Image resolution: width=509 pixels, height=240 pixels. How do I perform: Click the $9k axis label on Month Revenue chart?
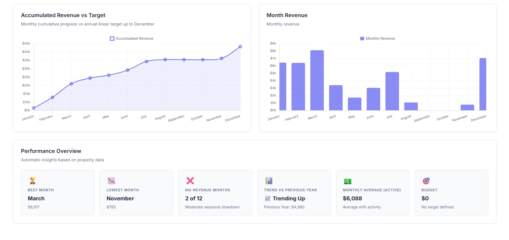[273, 43]
